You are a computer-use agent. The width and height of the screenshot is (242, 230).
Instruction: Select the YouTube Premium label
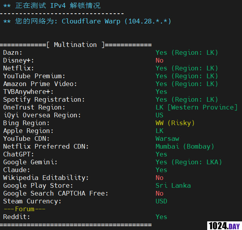pos(34,76)
